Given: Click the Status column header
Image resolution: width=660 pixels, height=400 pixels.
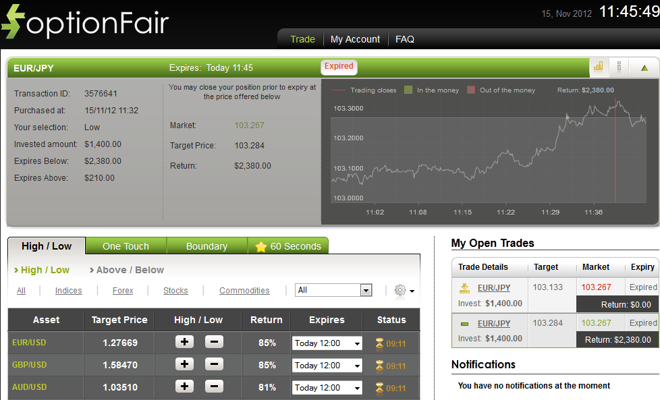Looking at the screenshot, I should 391,320.
